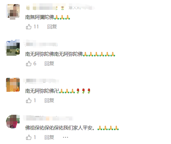Viewport: 171px width, 144px height.
Task: Like the comment with 11 likes
Action: (x=29, y=27)
